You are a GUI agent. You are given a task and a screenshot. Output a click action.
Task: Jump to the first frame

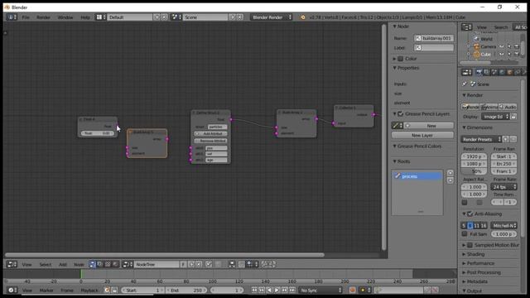(254, 290)
